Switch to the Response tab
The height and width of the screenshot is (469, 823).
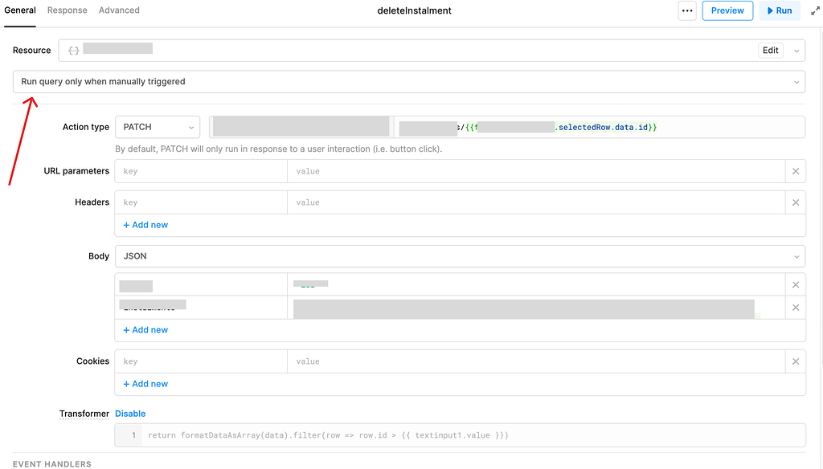pos(68,10)
